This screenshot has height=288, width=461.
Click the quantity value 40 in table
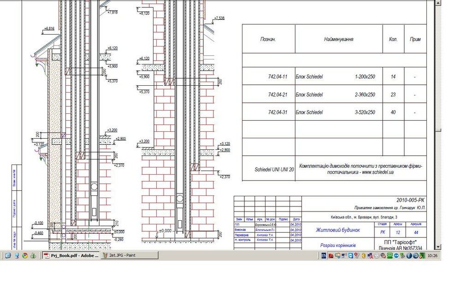tap(393, 112)
